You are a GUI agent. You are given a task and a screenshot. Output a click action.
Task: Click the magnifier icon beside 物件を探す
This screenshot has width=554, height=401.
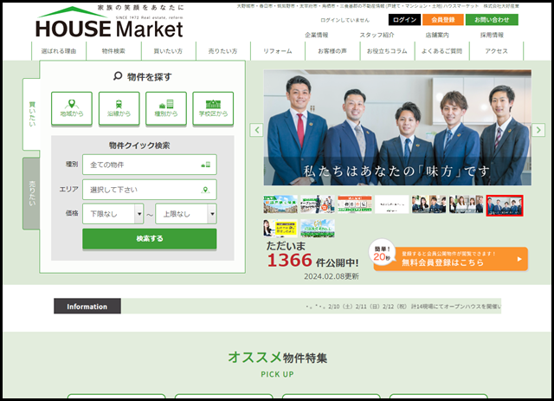coord(118,76)
